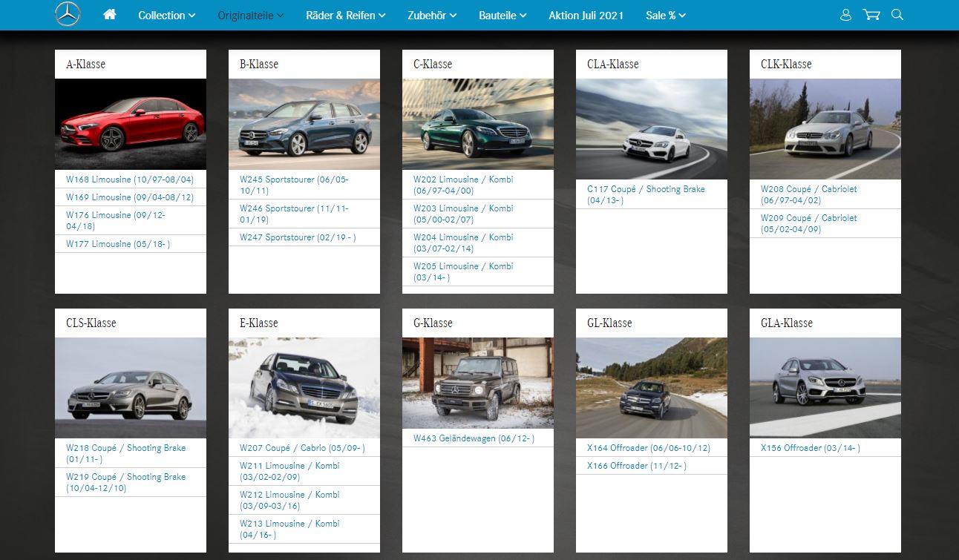Open the Zubehör dropdown menu
The height and width of the screenshot is (560, 959).
click(431, 15)
